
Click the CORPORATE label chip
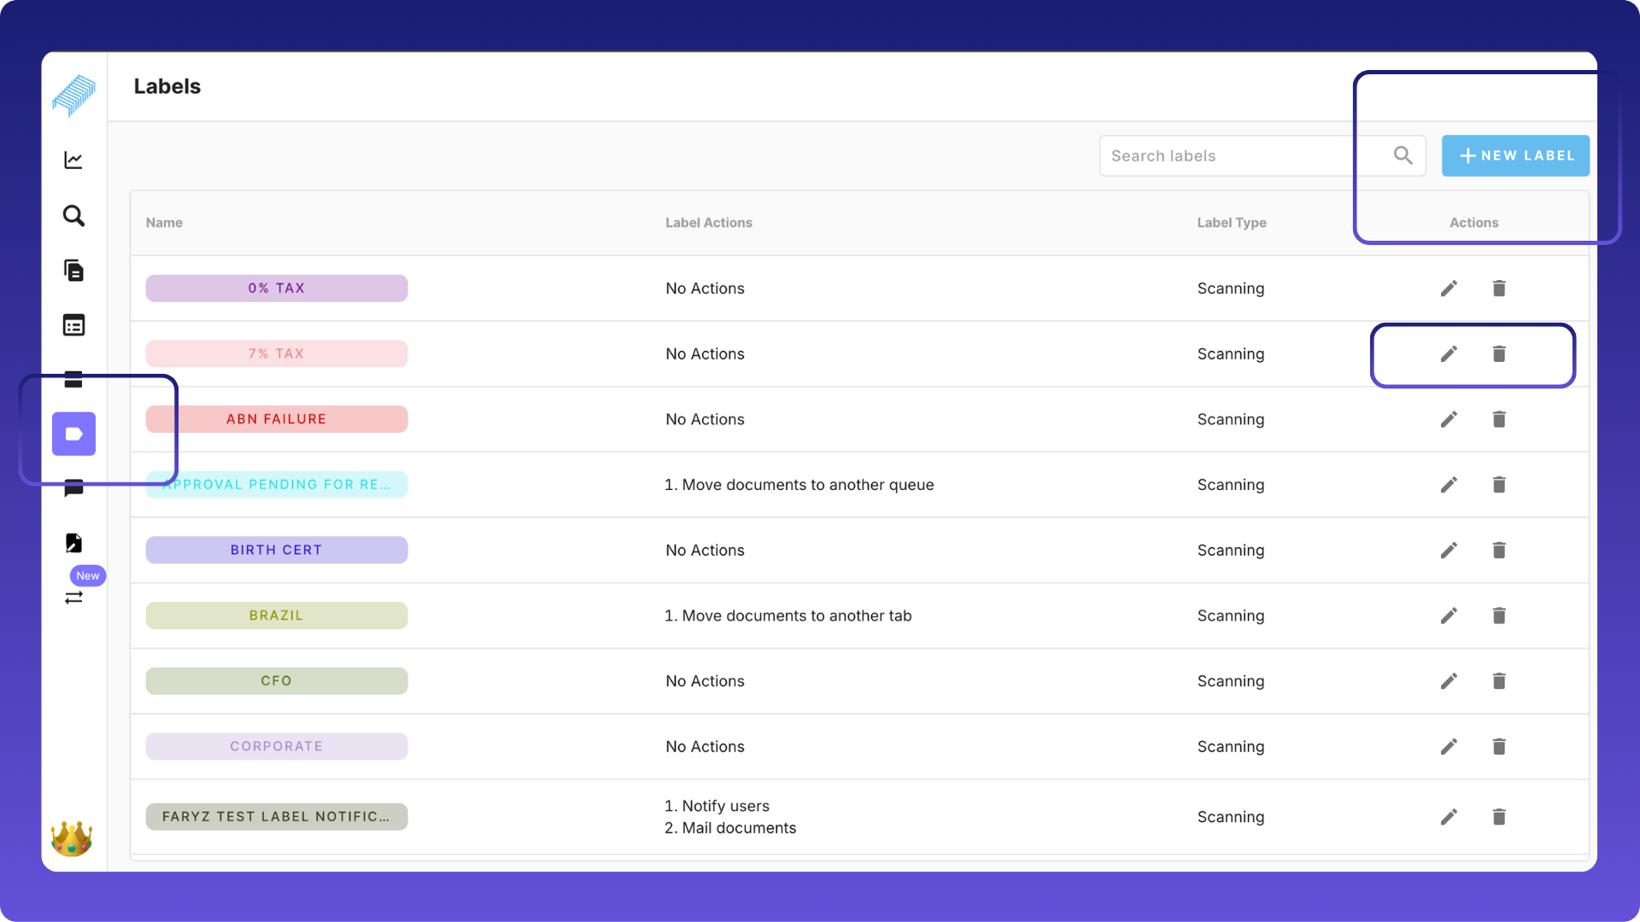click(276, 746)
